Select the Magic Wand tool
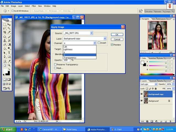 point(9,28)
